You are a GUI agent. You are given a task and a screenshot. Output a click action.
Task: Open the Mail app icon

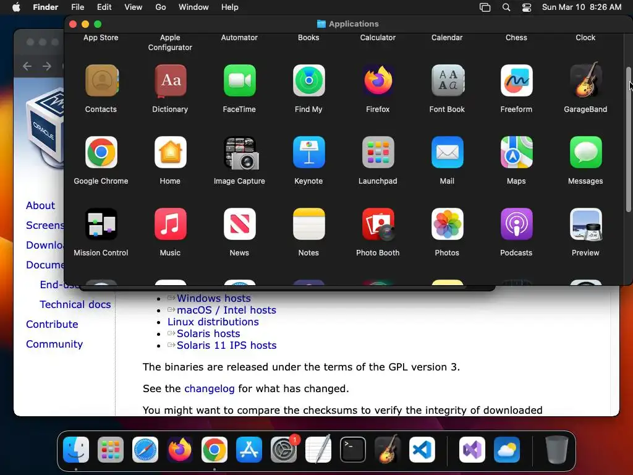[448, 152]
